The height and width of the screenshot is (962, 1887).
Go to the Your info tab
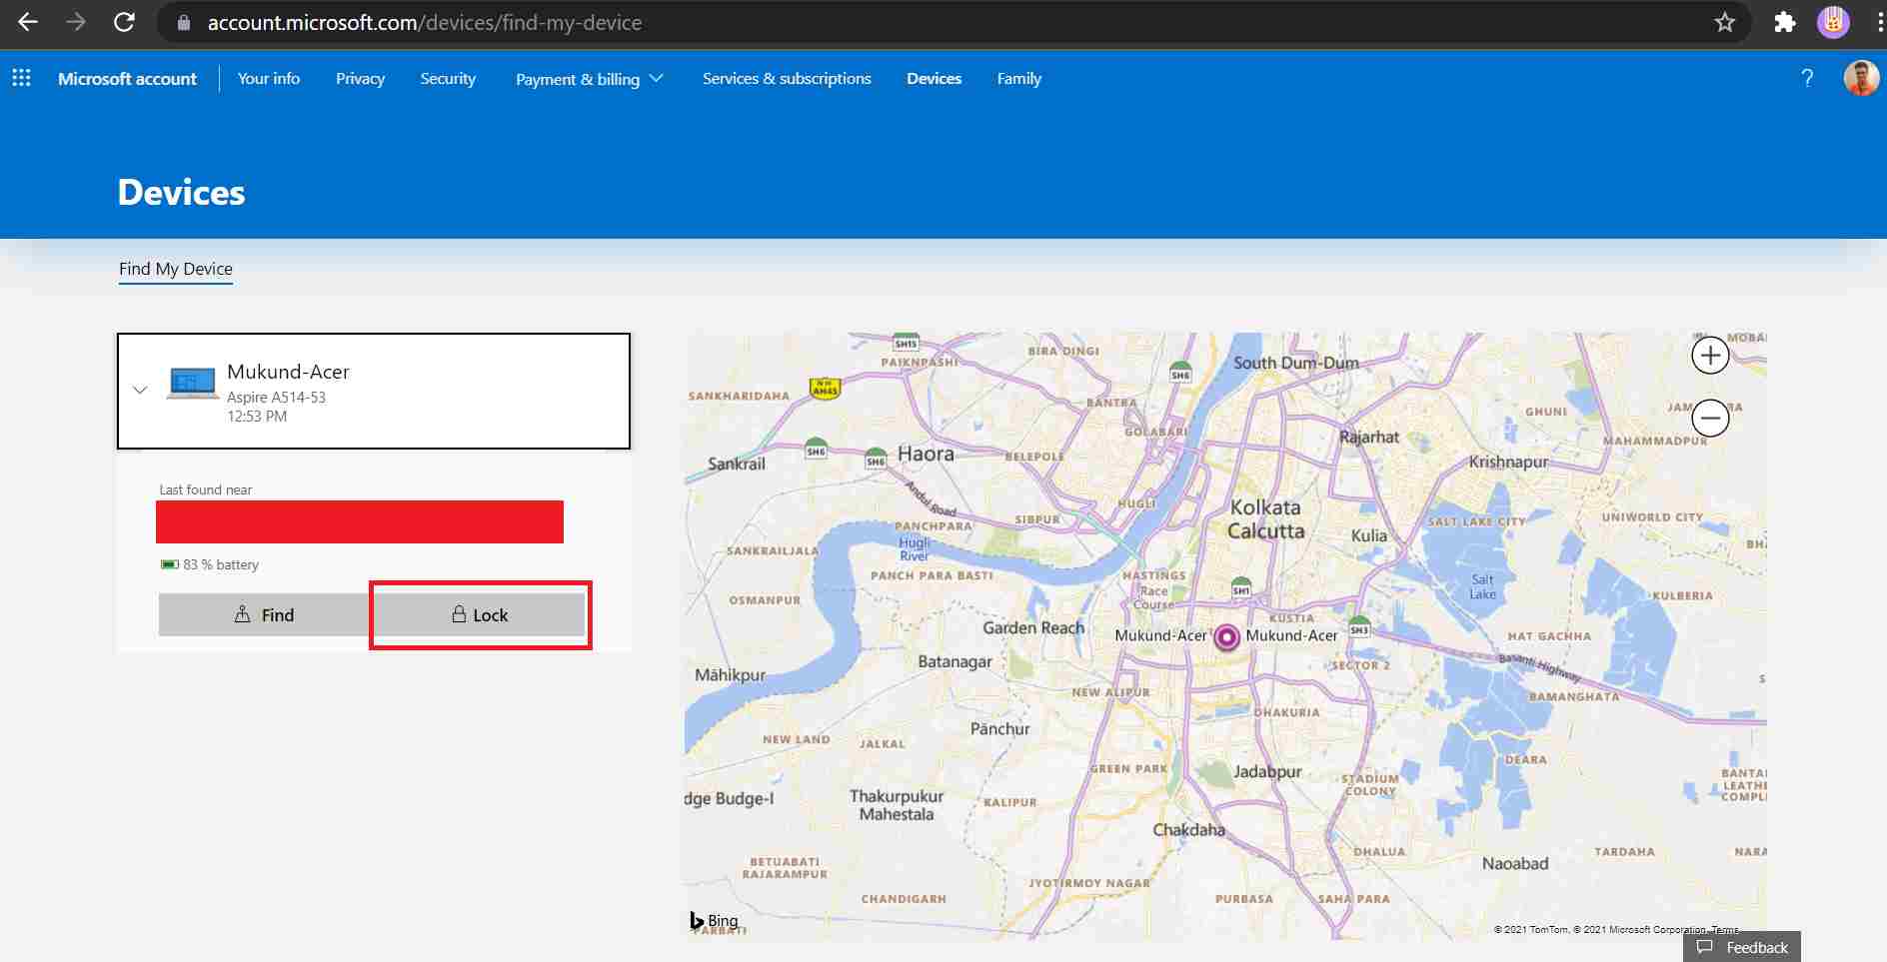(269, 78)
